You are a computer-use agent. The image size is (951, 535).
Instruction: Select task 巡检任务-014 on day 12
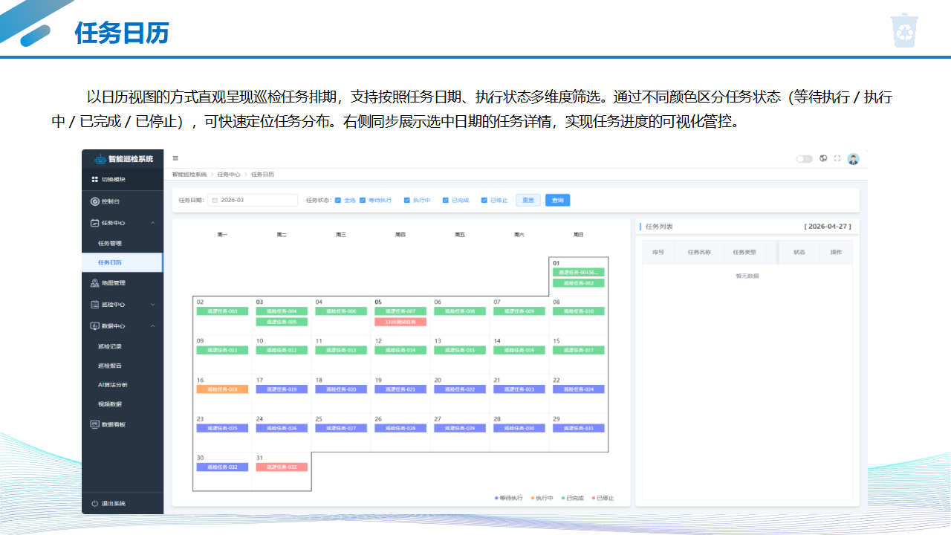pyautogui.click(x=400, y=350)
